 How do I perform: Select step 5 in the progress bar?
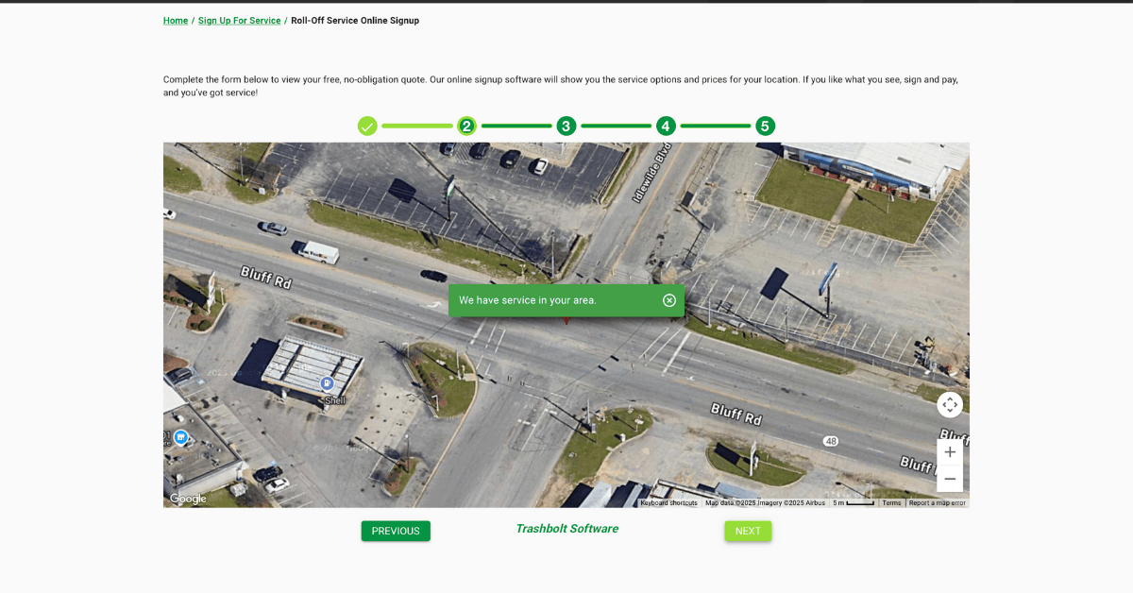pyautogui.click(x=765, y=125)
